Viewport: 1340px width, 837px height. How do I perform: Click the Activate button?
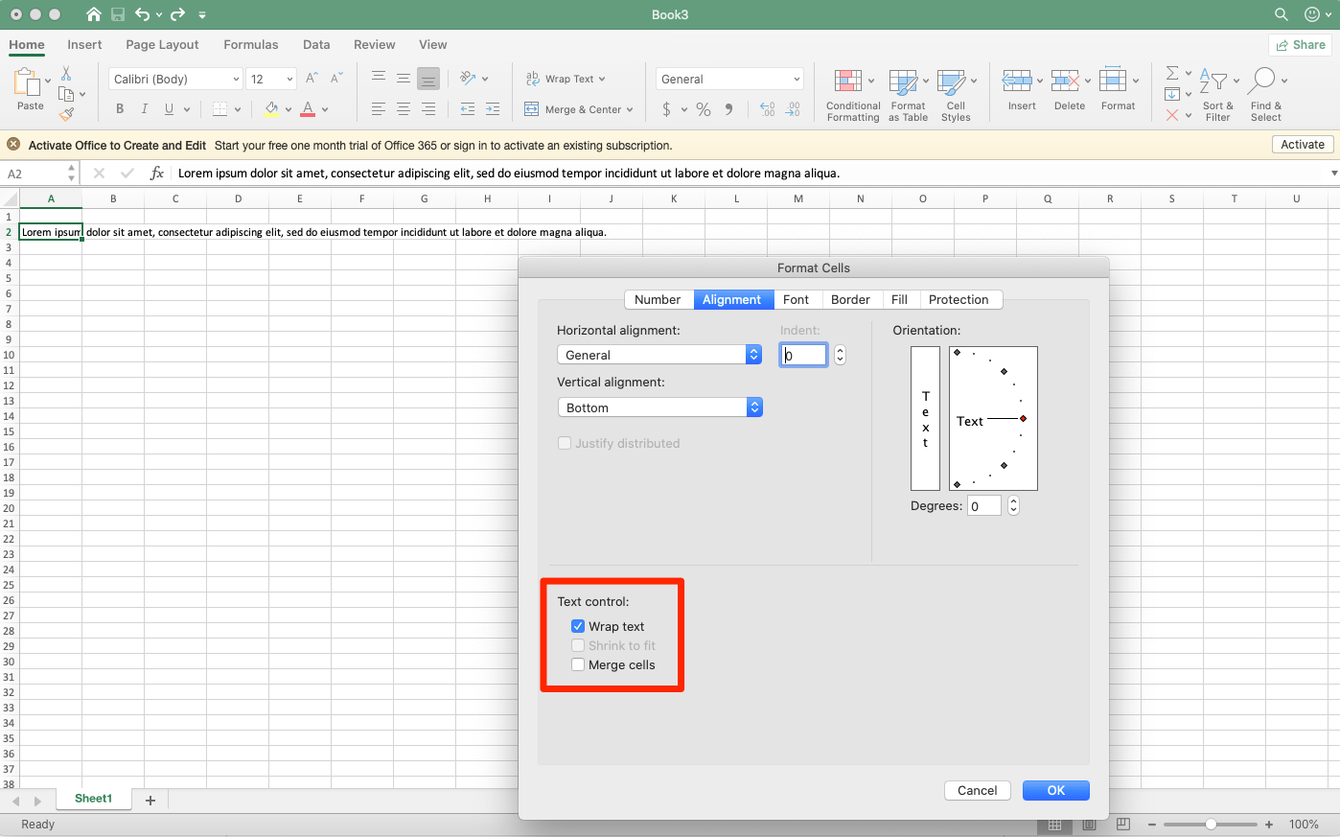1303,144
